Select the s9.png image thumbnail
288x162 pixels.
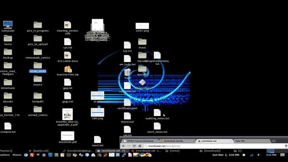(x=97, y=95)
